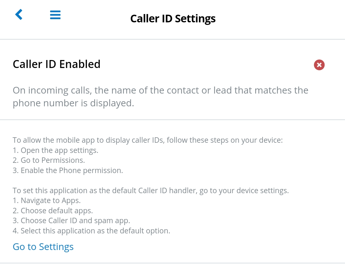Tap the circular X indicator beside Caller ID Enabled
This screenshot has width=345, height=265.
click(x=319, y=64)
